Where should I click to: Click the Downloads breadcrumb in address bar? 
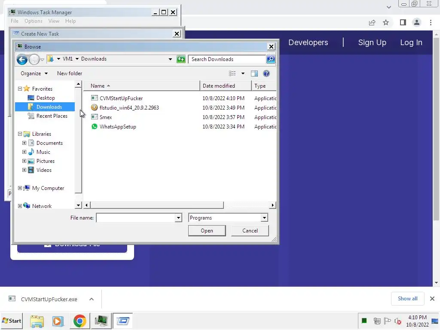94,59
